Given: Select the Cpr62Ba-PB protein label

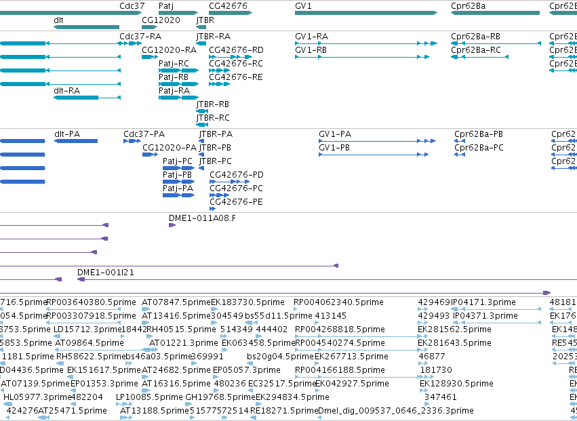Looking at the screenshot, I should coord(479,134).
